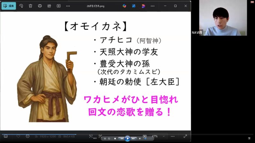255x143 pixels.
Task: Print the image via printer icon
Action: point(40,6)
